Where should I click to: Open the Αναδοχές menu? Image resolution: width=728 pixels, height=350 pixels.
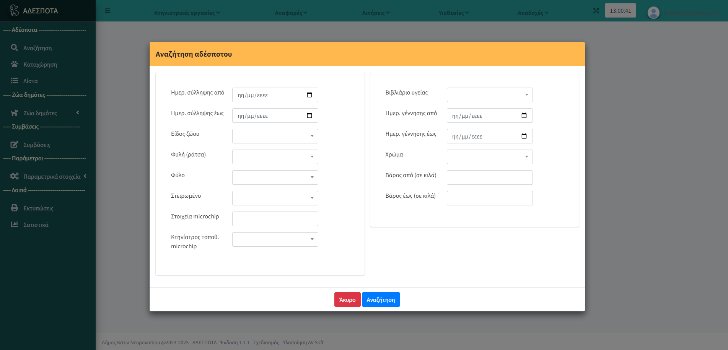pos(533,13)
